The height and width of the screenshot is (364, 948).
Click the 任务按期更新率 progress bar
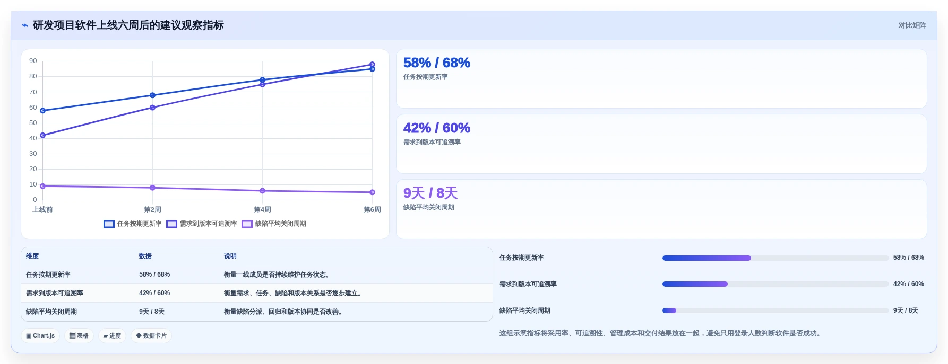tap(775, 258)
